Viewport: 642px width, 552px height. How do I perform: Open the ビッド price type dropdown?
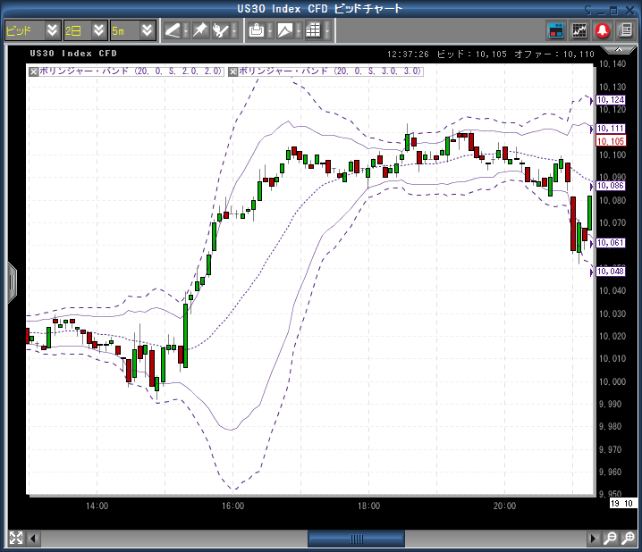click(x=52, y=30)
